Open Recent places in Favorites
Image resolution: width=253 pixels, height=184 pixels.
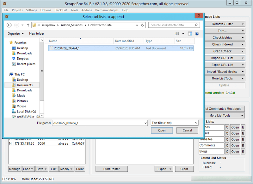pyautogui.click(x=26, y=64)
